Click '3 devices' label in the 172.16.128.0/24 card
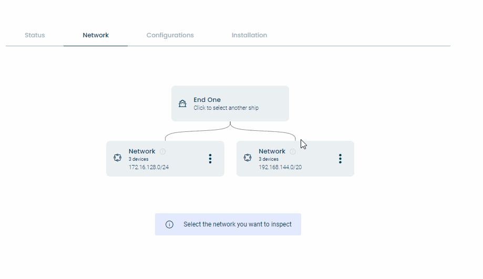The width and height of the screenshot is (483, 279). [x=138, y=159]
